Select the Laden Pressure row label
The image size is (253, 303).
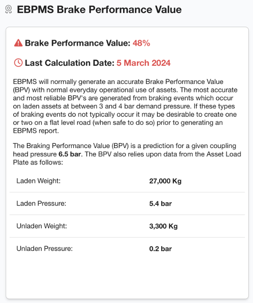click(41, 203)
